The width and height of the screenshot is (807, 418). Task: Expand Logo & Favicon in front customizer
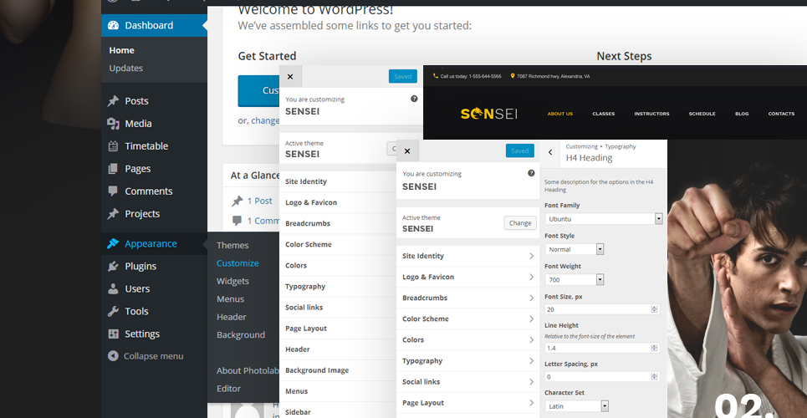[467, 277]
